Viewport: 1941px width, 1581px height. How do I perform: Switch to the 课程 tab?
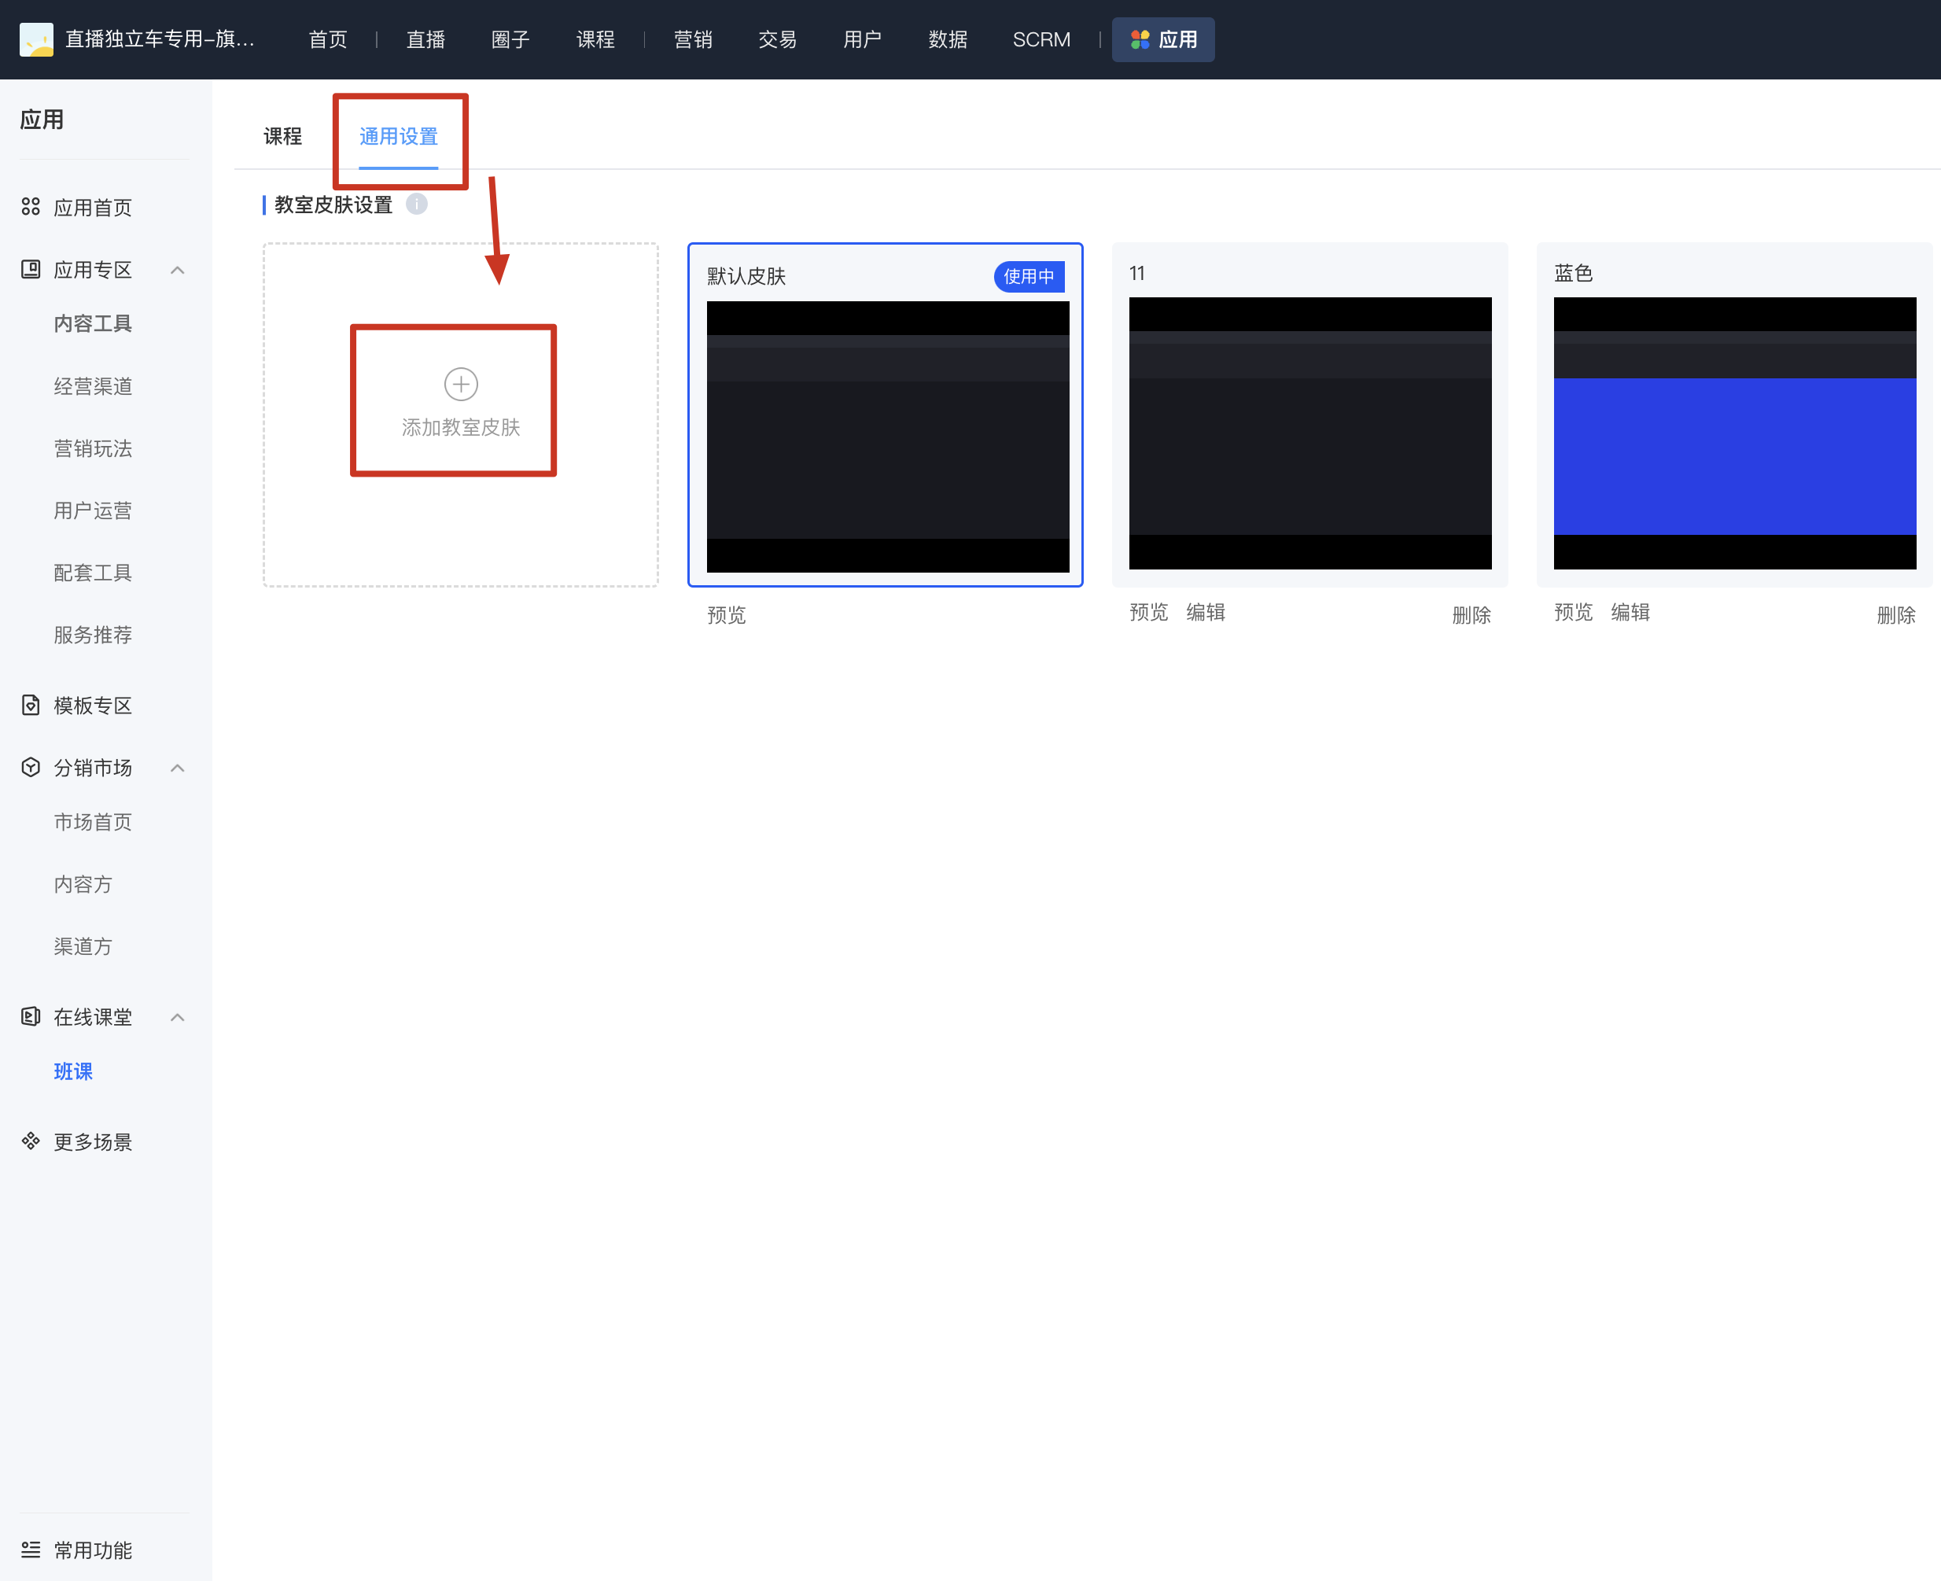click(282, 137)
